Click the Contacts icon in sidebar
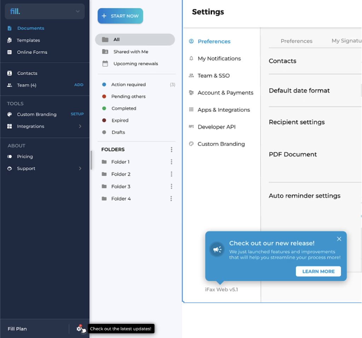The image size is (362, 338). 10,73
